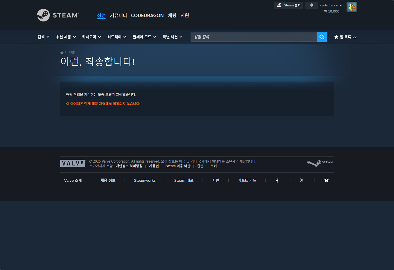This screenshot has width=394, height=270.
Task: Click the 이런! breadcrumb text
Action: tap(71, 52)
